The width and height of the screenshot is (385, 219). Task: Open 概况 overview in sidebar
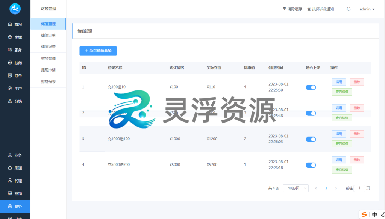(x=15, y=24)
